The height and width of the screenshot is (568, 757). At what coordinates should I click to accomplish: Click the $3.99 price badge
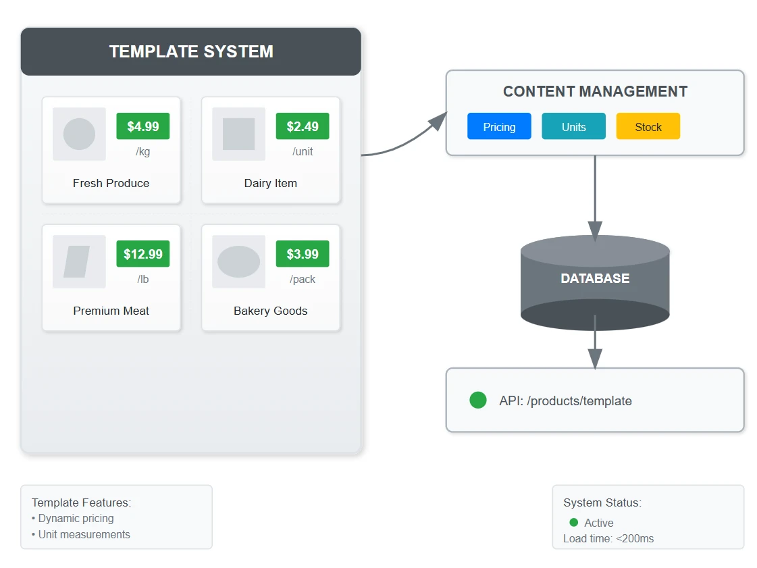tap(303, 253)
